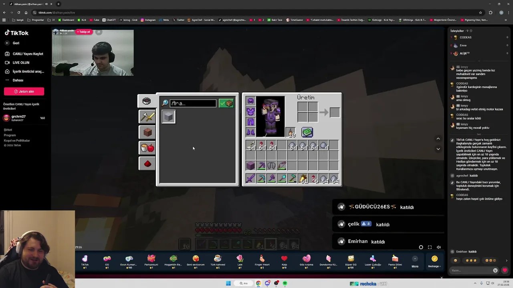This screenshot has height=288, width=513.
Task: Open İzleyiciler viewers info icon
Action: [x=471, y=31]
